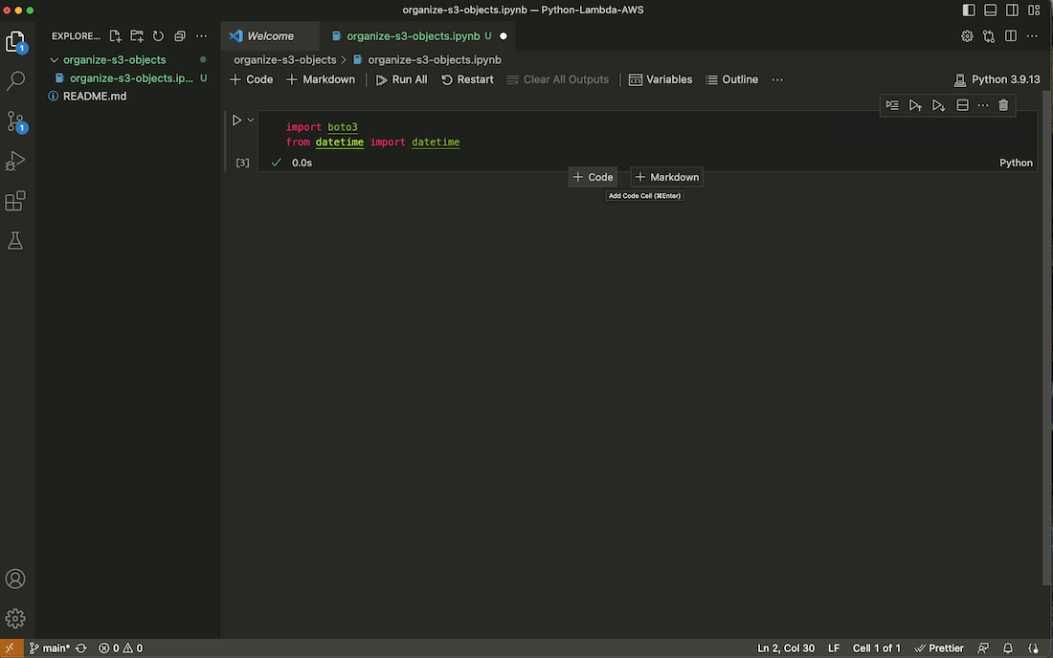Delete the cell with trash icon
1053x658 pixels.
[1003, 105]
